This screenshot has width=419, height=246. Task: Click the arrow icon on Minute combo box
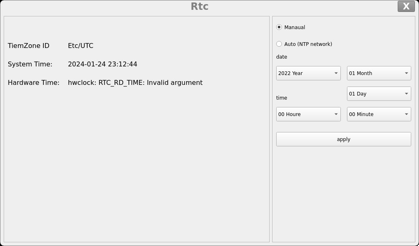406,114
